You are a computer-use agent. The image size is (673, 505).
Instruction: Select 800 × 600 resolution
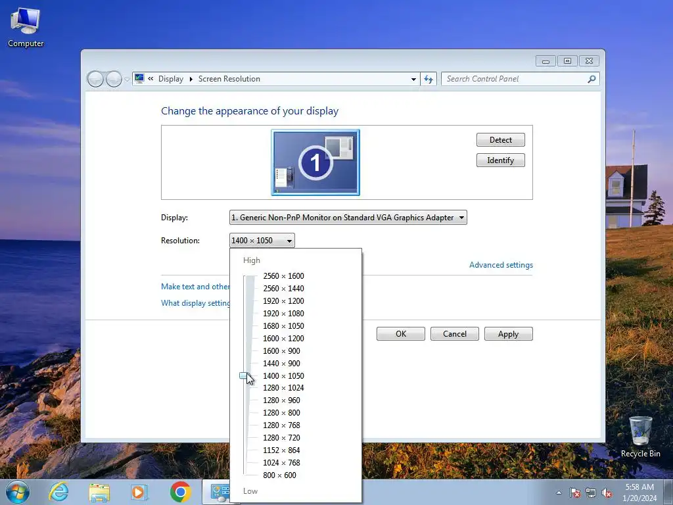[279, 475]
